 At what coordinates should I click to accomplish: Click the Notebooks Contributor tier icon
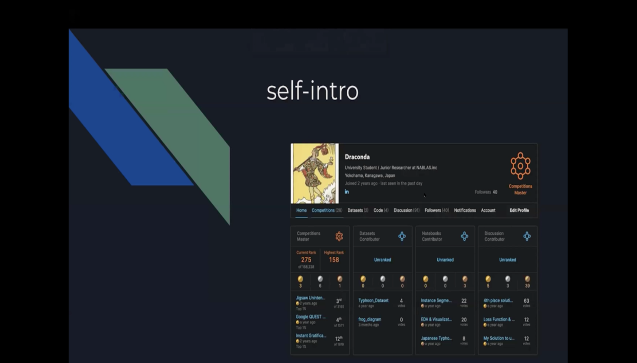[x=464, y=236]
